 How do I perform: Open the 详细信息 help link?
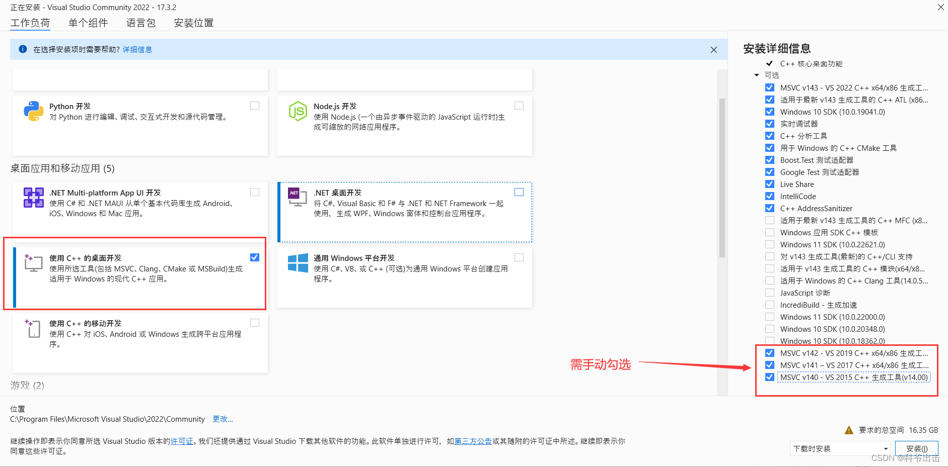point(137,49)
